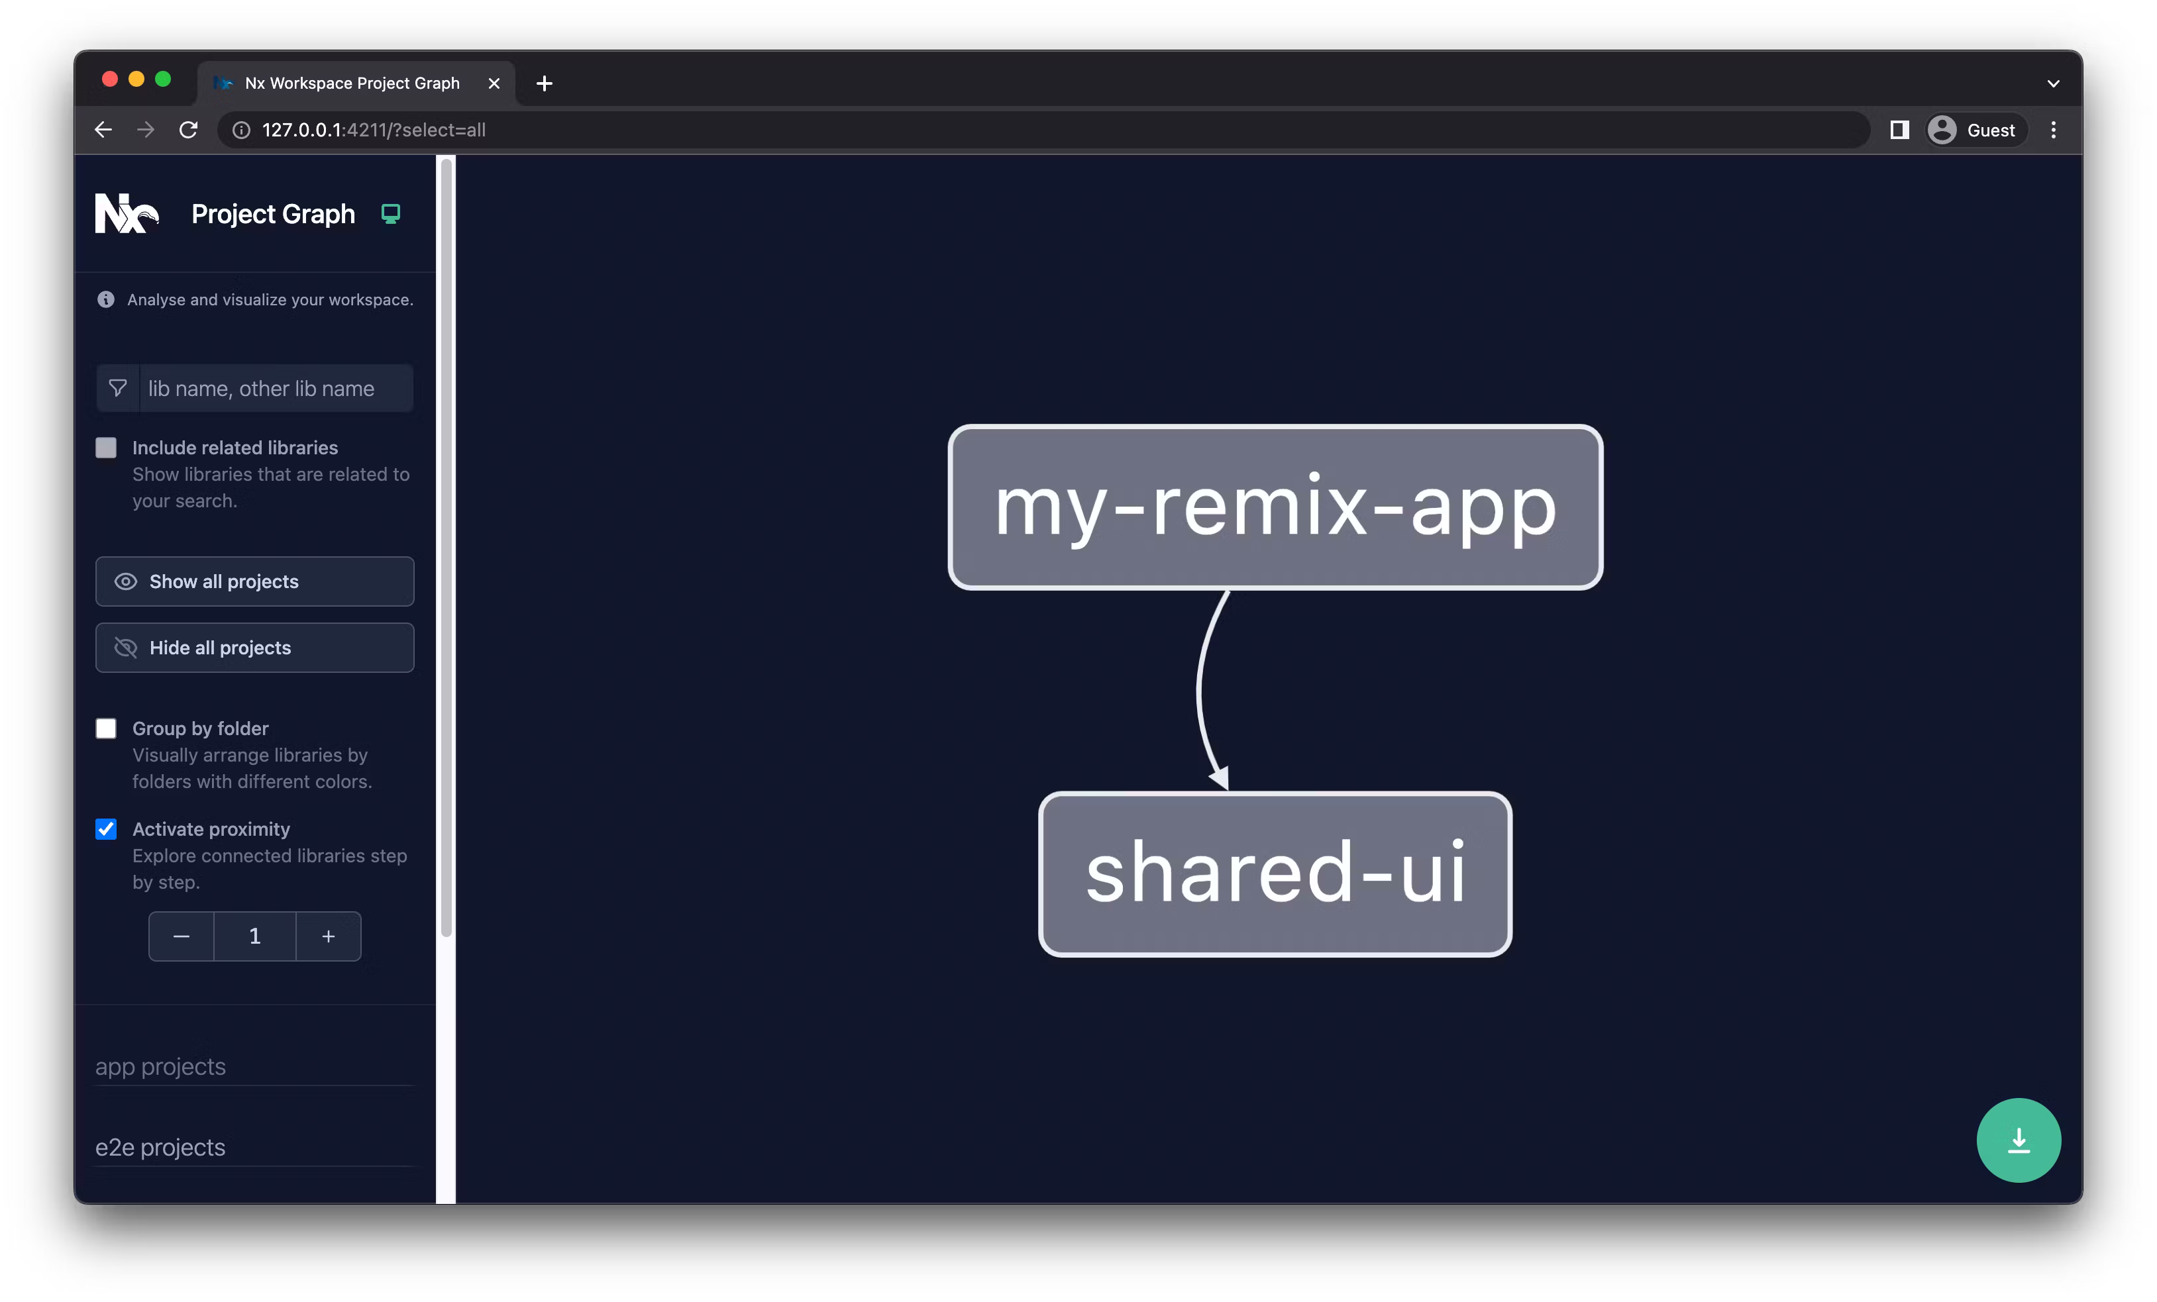The width and height of the screenshot is (2157, 1302).
Task: Open a new browser tab
Action: click(545, 83)
